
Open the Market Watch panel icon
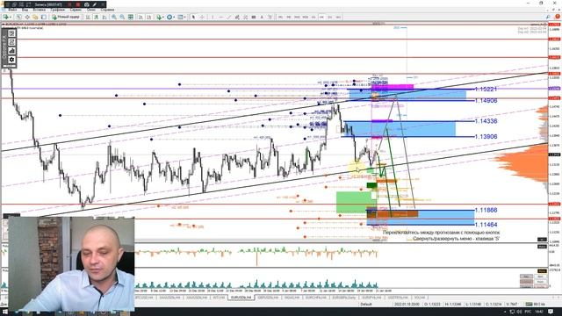18,17
